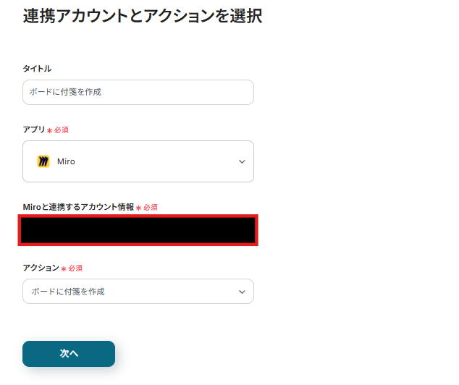Click the red asterisk next to アクション
This screenshot has width=459, height=385.
coord(63,269)
